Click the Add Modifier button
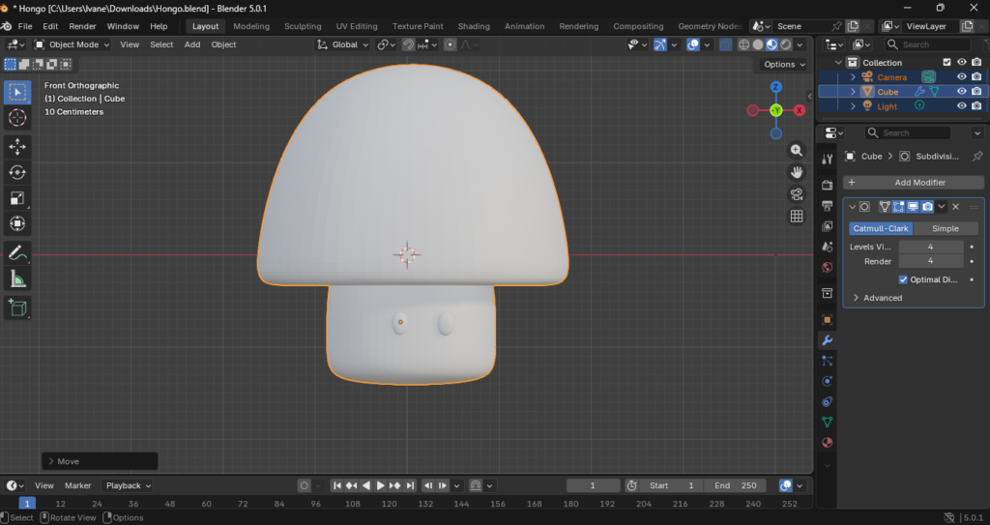Viewport: 990px width, 525px height. tap(914, 183)
